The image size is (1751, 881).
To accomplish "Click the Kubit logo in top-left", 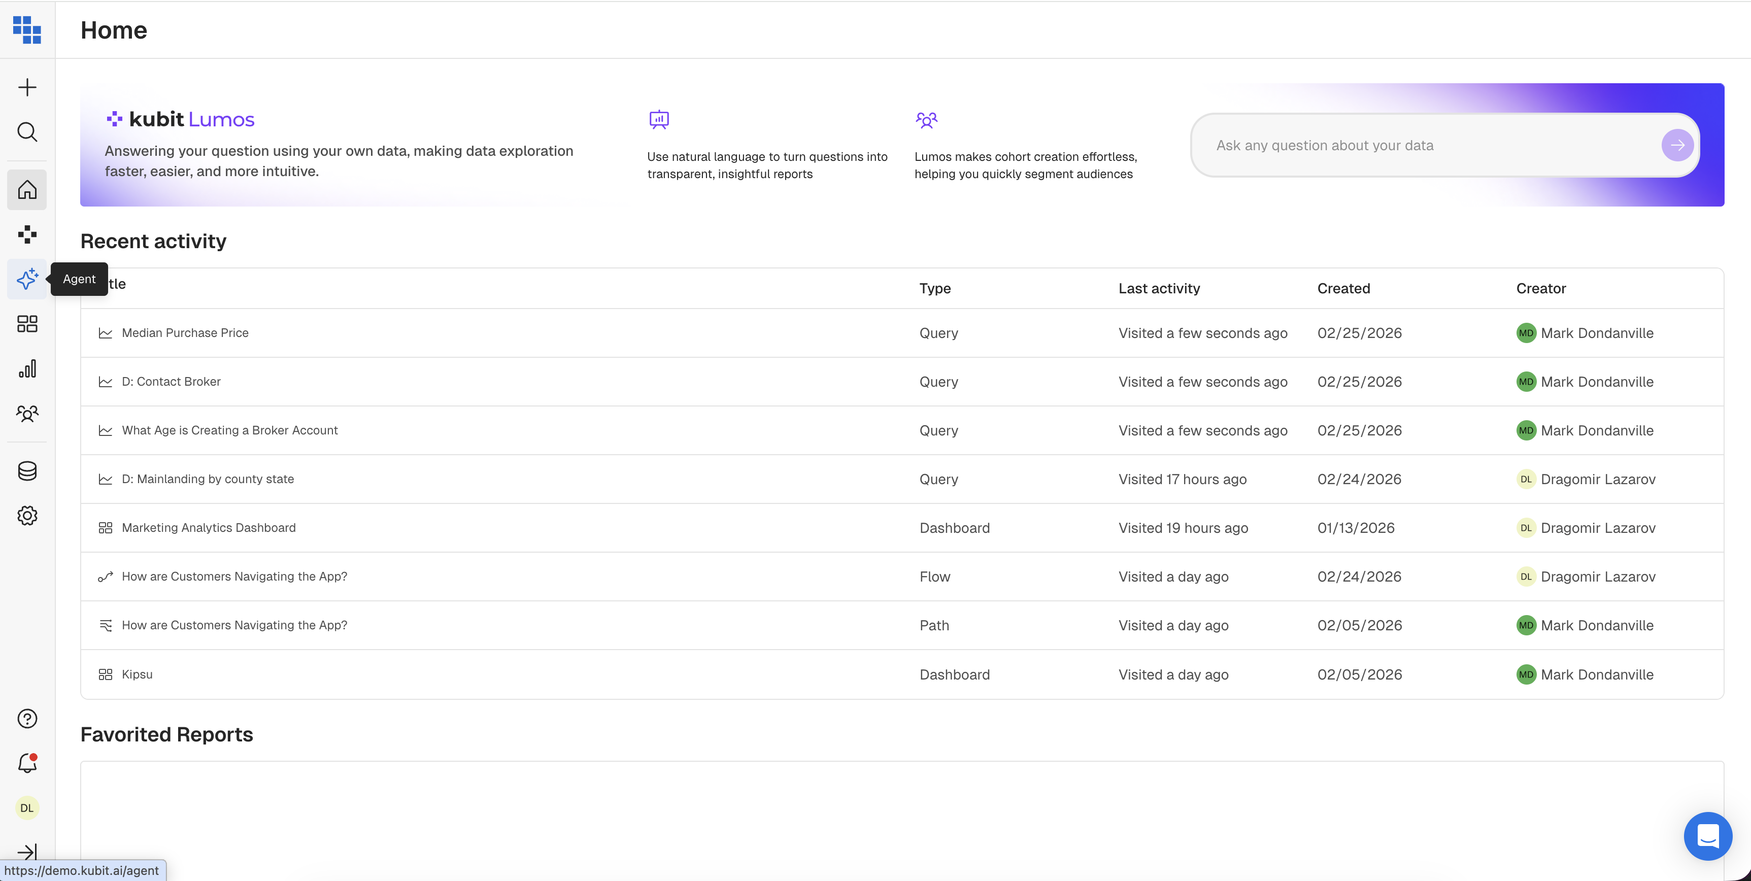I will coord(27,30).
